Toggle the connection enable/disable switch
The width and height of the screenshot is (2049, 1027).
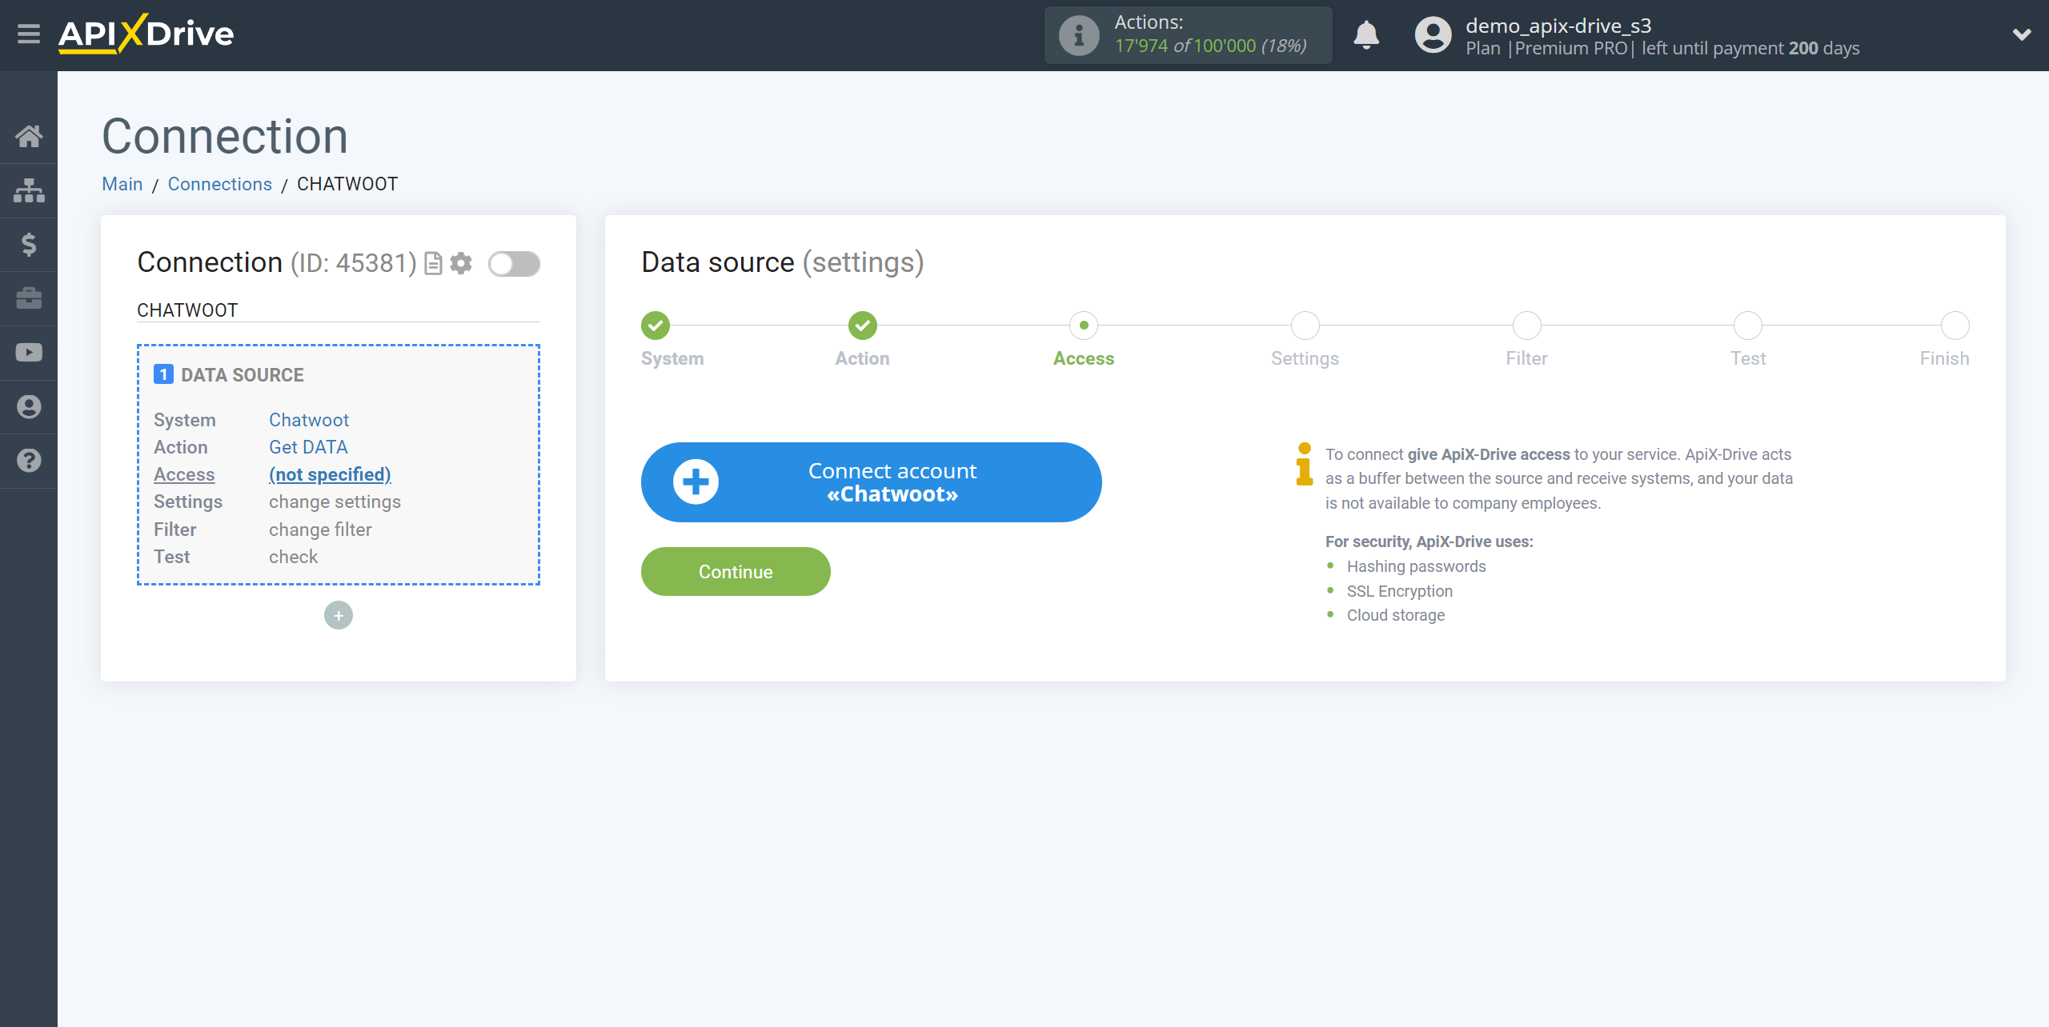(514, 263)
